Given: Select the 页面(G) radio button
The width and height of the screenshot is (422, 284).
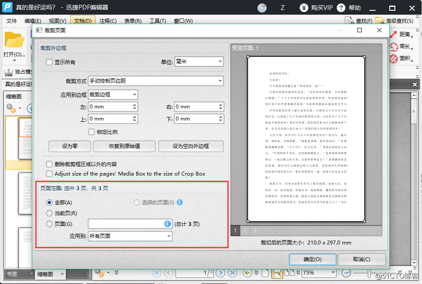Looking at the screenshot, I should (49, 224).
